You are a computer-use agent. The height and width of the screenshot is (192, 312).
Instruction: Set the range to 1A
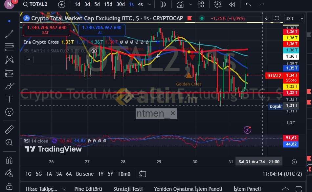coord(49,174)
